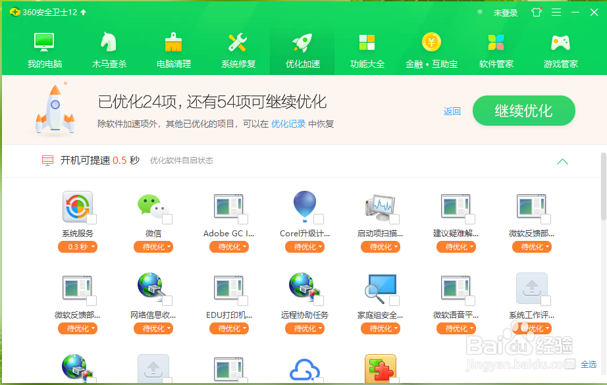Click the EDU打印机 startup item icon
Image resolution: width=607 pixels, height=385 pixels.
[228, 288]
